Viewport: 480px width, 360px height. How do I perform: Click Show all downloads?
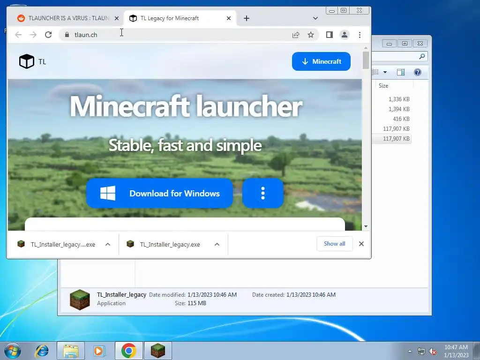tap(335, 244)
